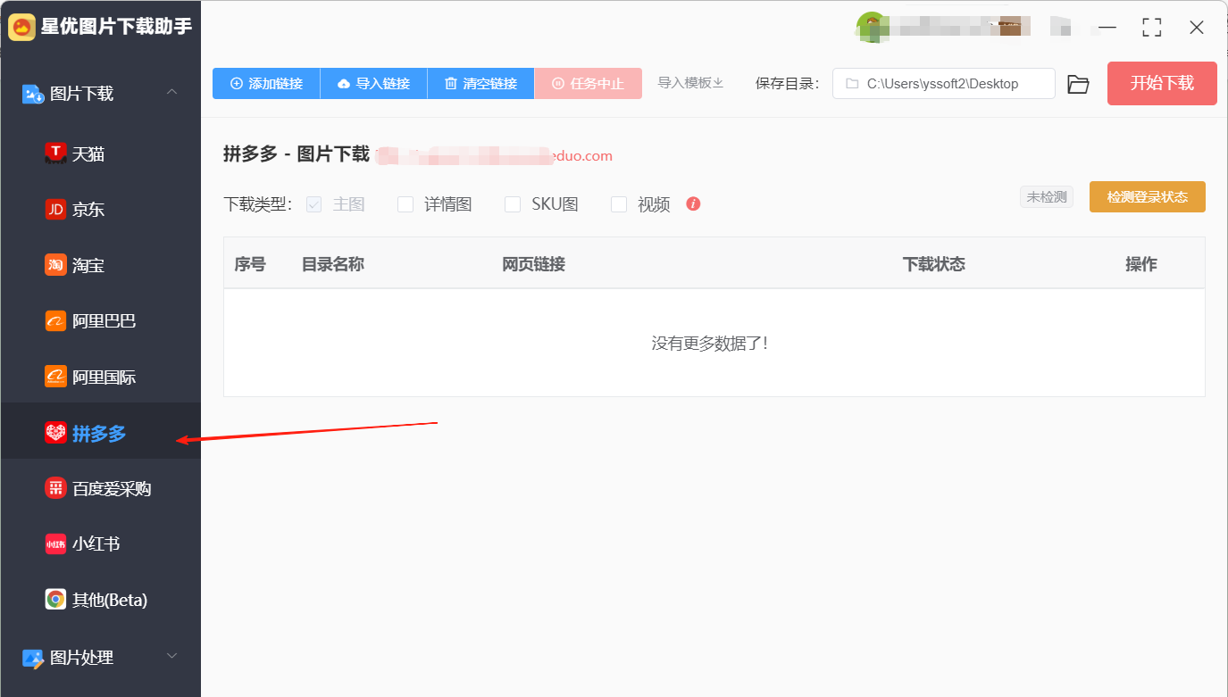Click the 检测登录状态 button

pos(1147,197)
